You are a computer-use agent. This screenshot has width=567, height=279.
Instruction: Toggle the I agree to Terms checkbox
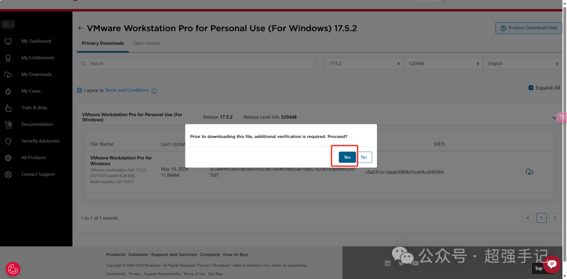point(80,90)
